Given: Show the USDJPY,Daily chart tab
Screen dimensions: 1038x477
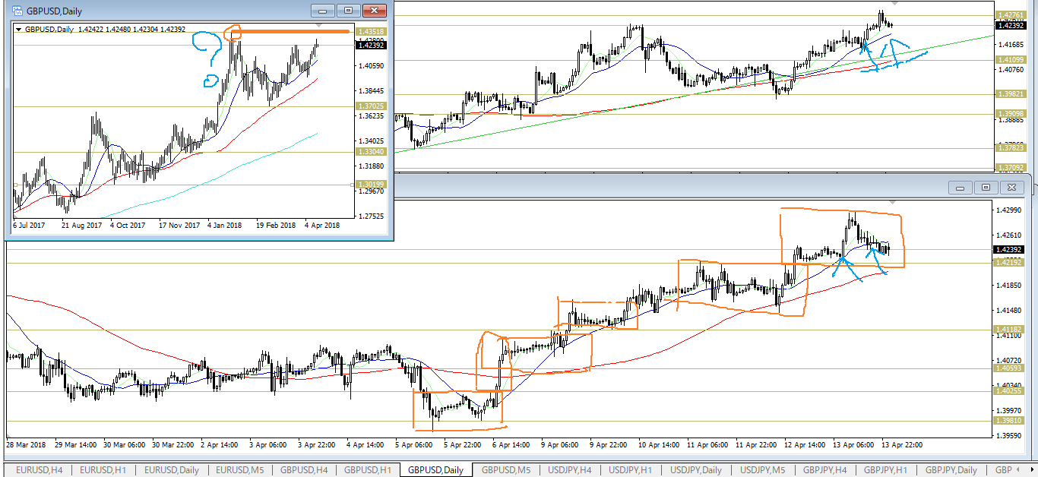Looking at the screenshot, I should pyautogui.click(x=696, y=470).
